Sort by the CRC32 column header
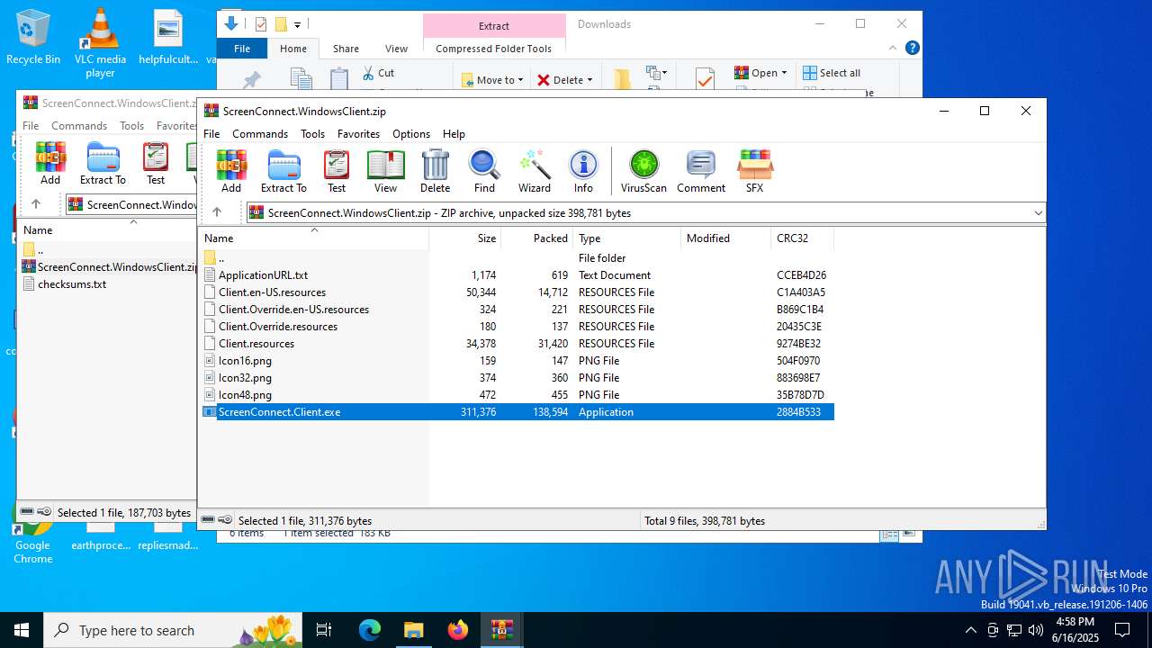Image resolution: width=1152 pixels, height=648 pixels. [802, 238]
